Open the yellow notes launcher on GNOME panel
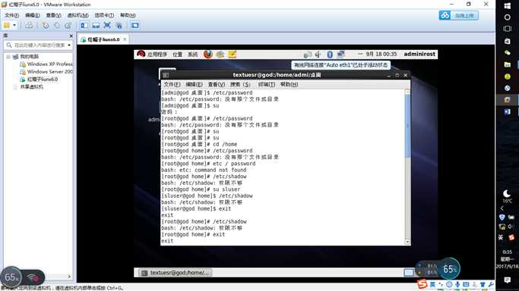Viewport: 519px width, 291px height. (232, 54)
